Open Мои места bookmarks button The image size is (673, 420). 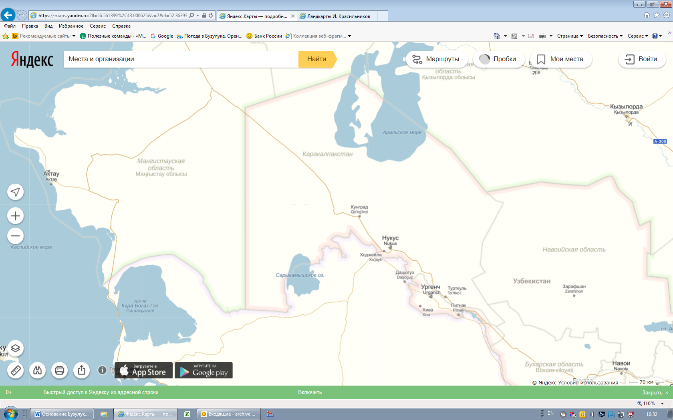tap(561, 59)
